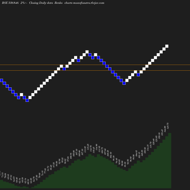Click the price label '118.70'
Screen dimensions: 190x190
(x=150, y=145)
